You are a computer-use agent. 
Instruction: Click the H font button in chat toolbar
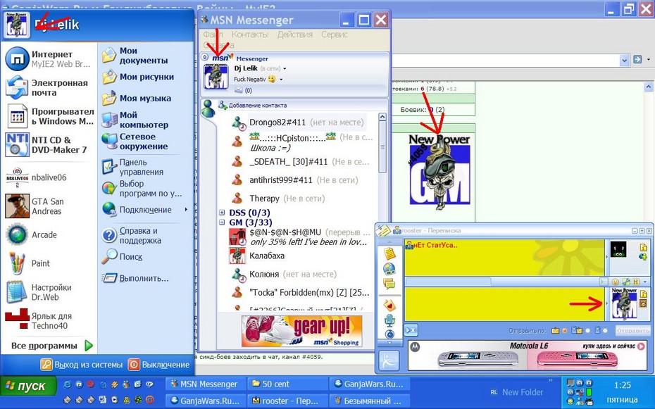point(635,282)
